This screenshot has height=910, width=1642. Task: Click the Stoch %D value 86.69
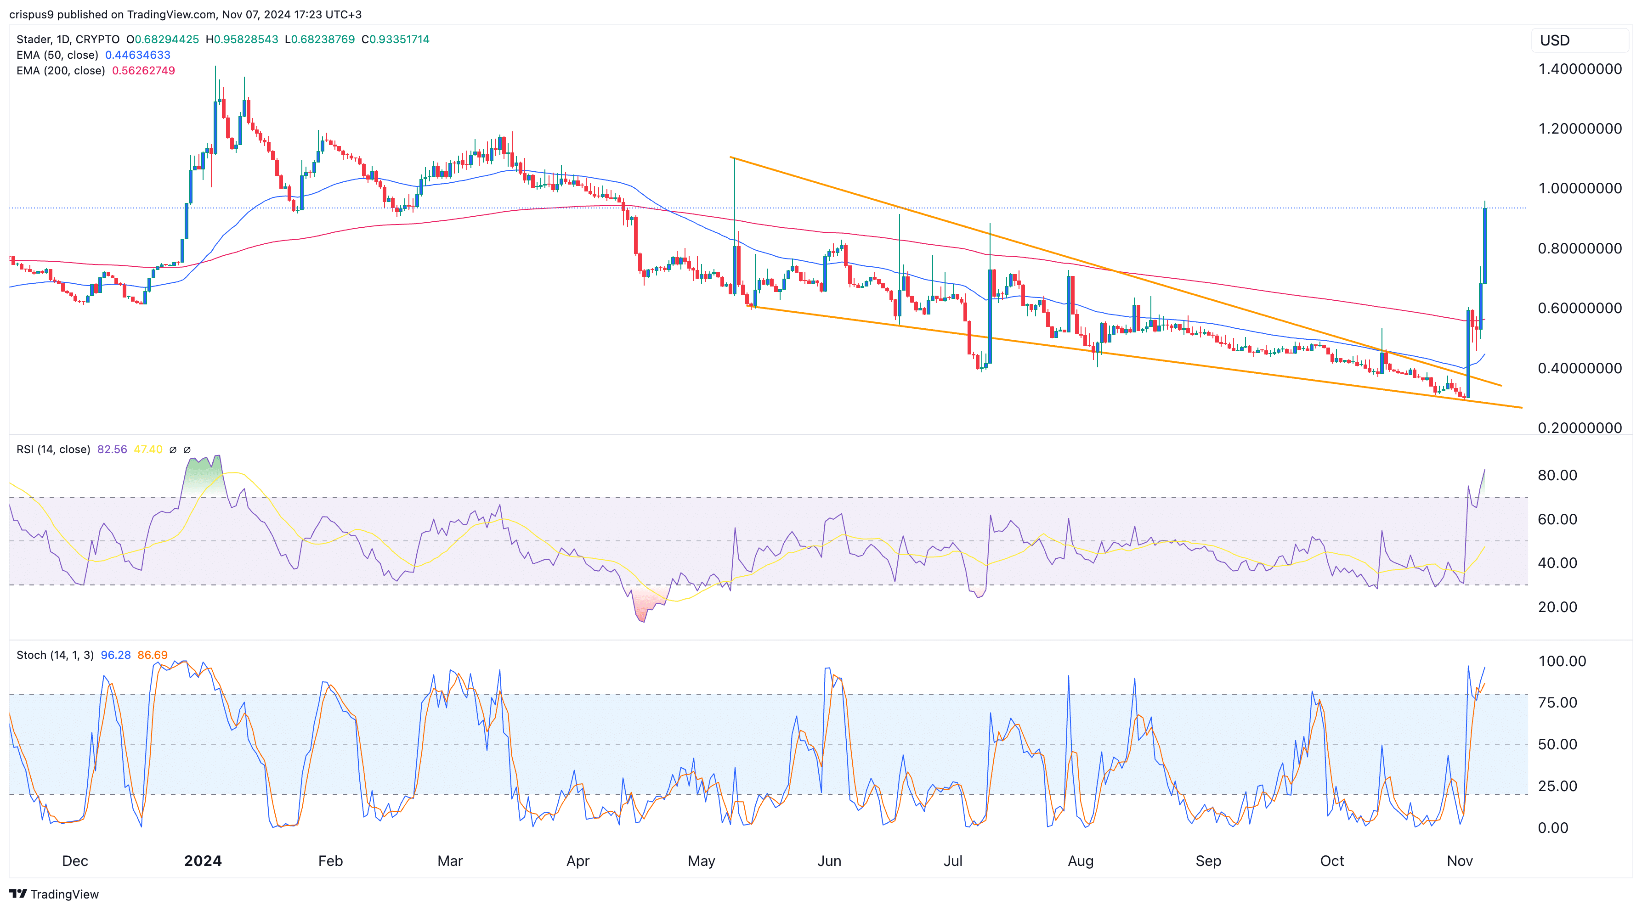pyautogui.click(x=153, y=655)
